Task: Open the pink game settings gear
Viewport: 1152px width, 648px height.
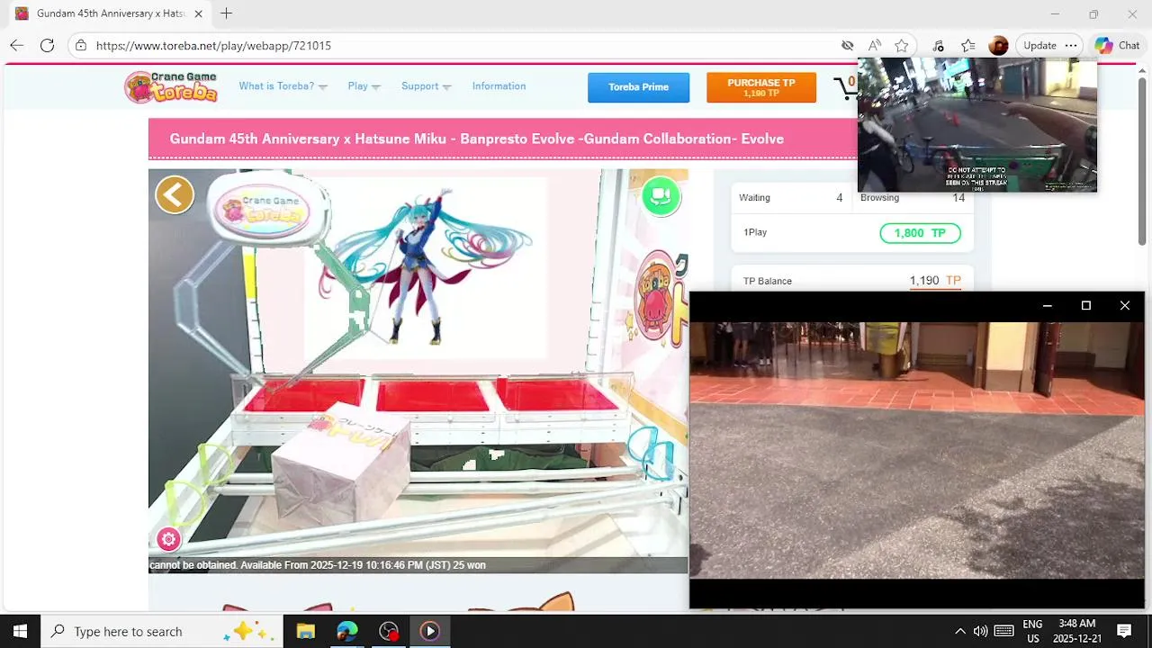Action: click(x=168, y=539)
